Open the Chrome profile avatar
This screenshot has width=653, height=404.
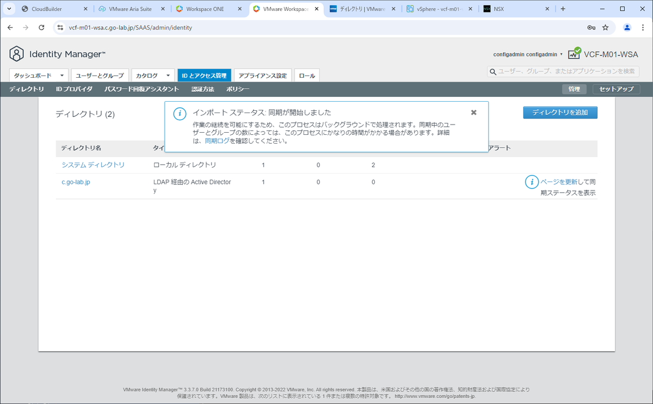(x=627, y=27)
